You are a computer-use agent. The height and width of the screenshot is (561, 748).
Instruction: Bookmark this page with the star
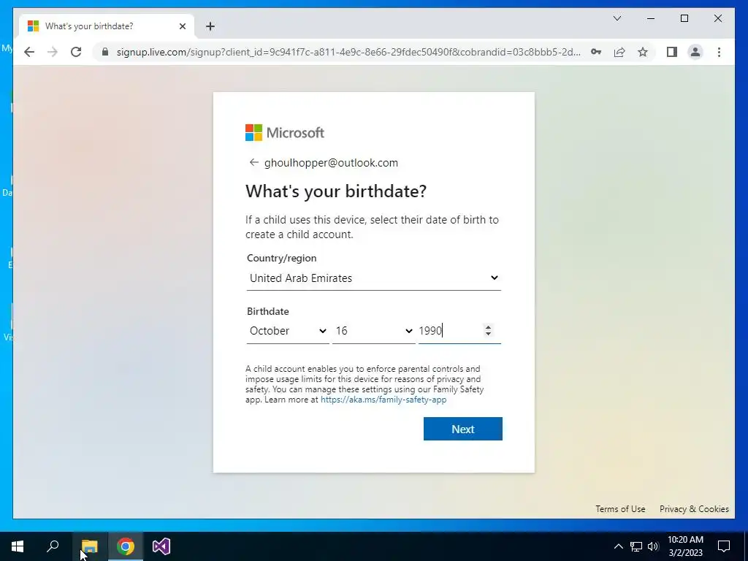tap(643, 52)
